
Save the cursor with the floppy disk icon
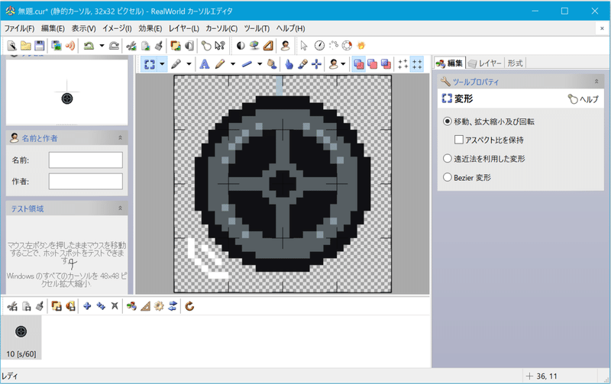pyautogui.click(x=40, y=46)
